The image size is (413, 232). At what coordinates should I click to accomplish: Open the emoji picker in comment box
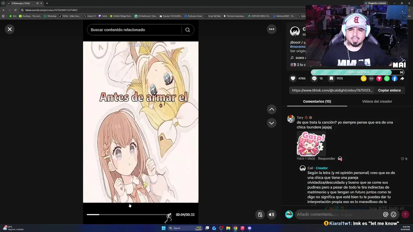(393, 214)
